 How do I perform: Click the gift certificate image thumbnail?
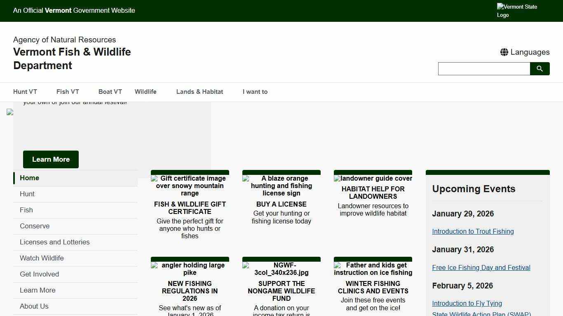(x=190, y=186)
